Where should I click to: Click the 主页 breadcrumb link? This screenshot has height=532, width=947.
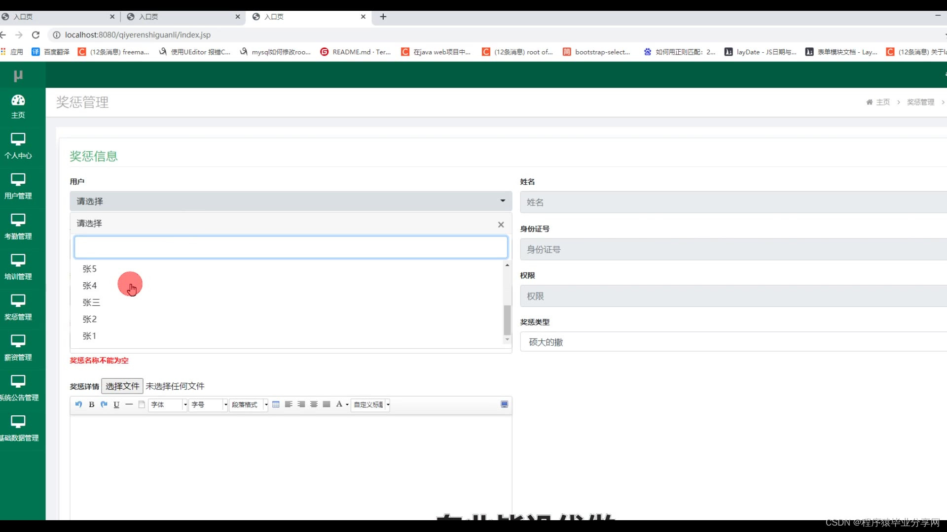tap(882, 102)
